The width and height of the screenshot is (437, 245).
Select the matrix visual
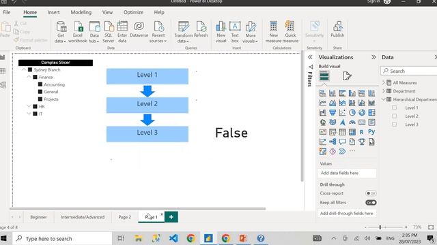[352, 132]
